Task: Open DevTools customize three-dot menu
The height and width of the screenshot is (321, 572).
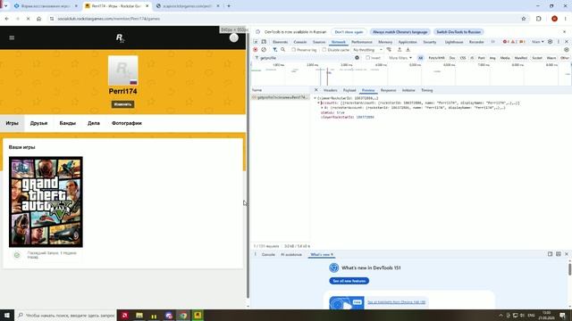Action: pos(558,42)
